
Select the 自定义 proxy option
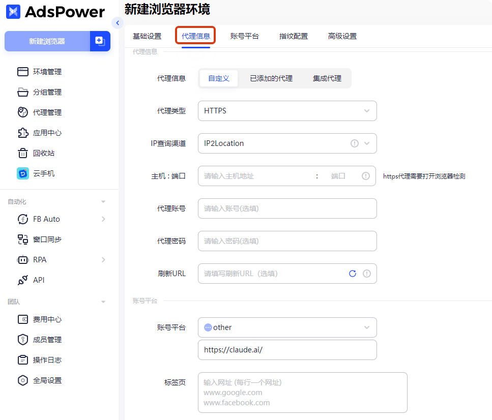[x=219, y=78]
